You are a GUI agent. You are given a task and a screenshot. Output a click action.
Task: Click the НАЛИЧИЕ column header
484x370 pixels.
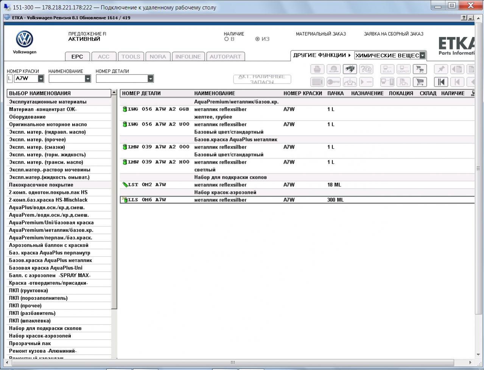(453, 93)
